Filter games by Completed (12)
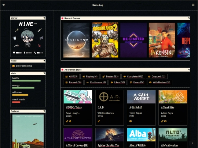Image resolution: width=198 pixels, height=148 pixels. pos(133,76)
